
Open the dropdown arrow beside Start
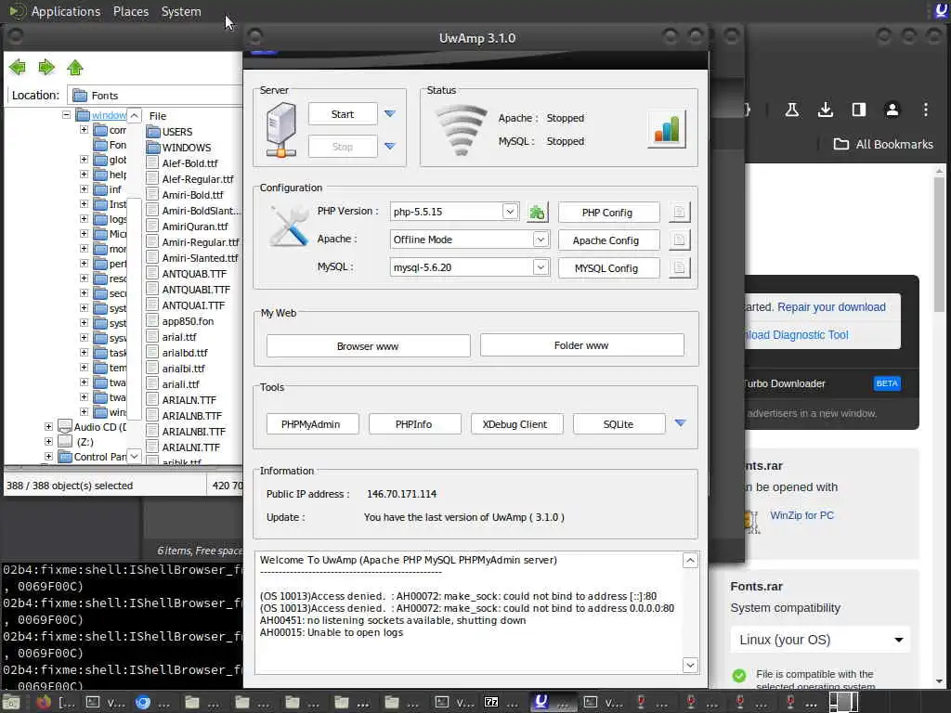[390, 113]
